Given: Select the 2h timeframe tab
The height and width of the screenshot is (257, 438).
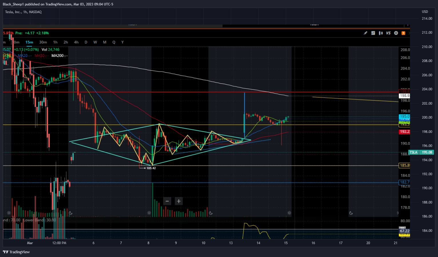Looking at the screenshot, I should [x=66, y=42].
